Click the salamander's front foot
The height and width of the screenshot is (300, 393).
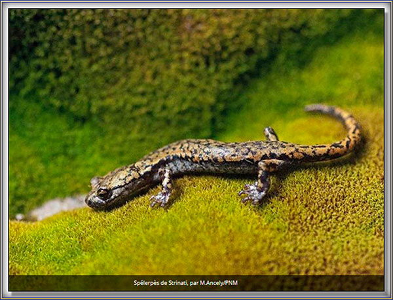(160, 199)
